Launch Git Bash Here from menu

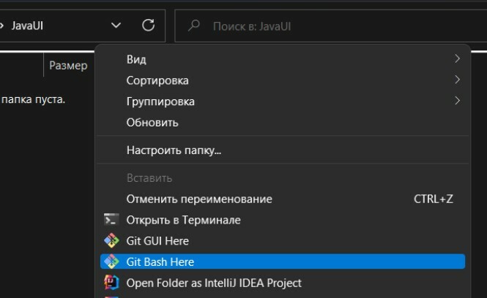[x=283, y=261]
